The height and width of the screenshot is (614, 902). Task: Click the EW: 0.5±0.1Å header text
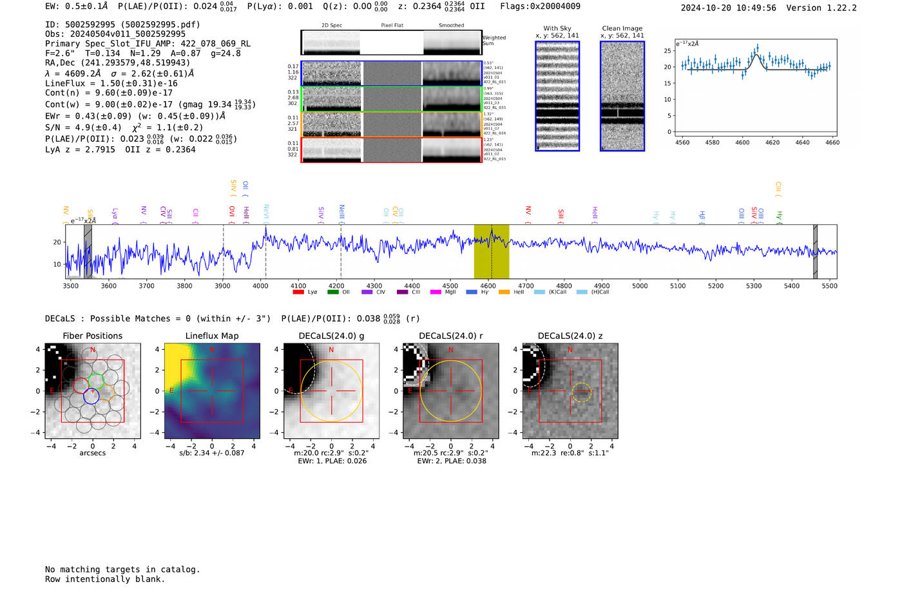point(76,6)
